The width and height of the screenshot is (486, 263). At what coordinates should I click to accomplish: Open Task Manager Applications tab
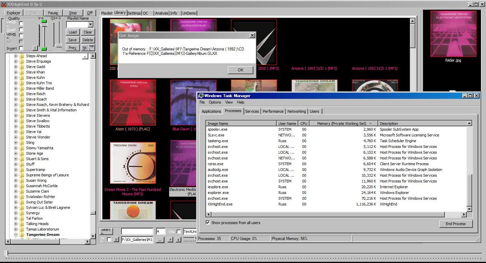pos(211,111)
